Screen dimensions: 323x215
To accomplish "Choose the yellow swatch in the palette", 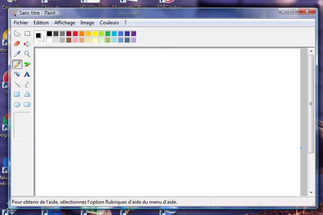I will point(95,34).
